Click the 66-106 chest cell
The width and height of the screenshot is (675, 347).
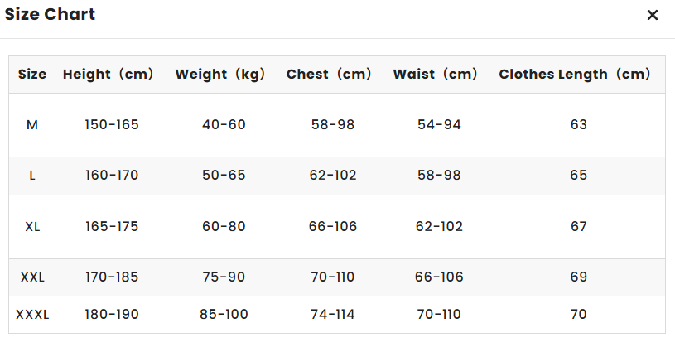click(x=333, y=226)
